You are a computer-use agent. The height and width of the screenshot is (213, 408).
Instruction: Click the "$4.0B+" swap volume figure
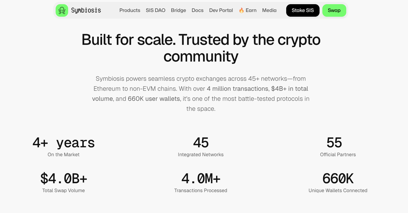[x=63, y=179]
